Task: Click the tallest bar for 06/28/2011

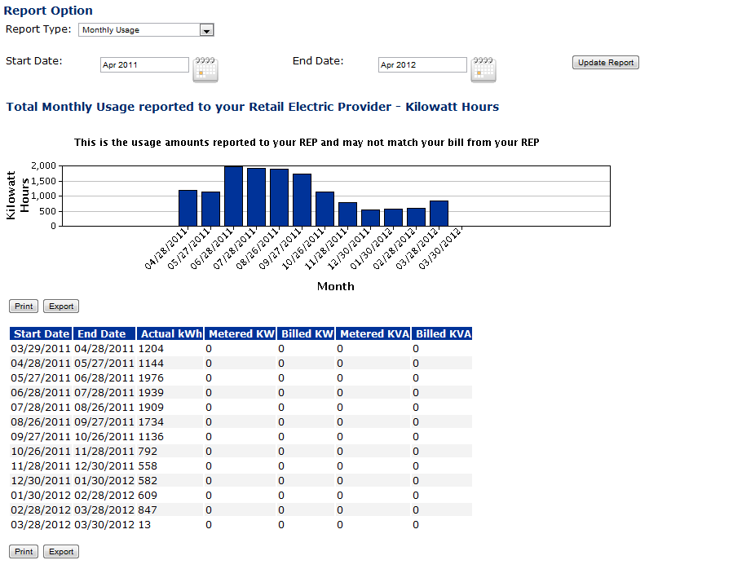Action: 233,196
